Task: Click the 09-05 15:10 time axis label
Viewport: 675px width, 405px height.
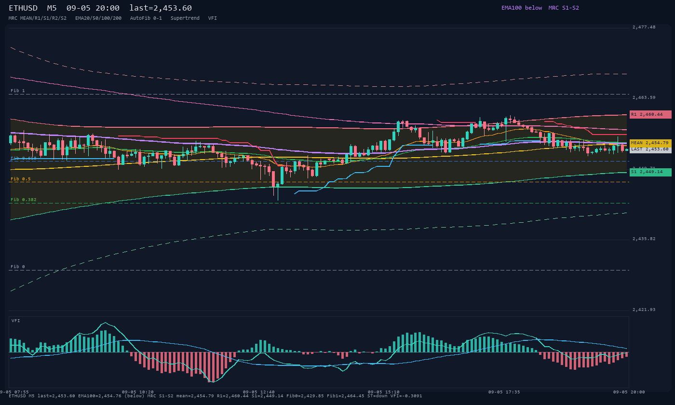Action: (384, 392)
